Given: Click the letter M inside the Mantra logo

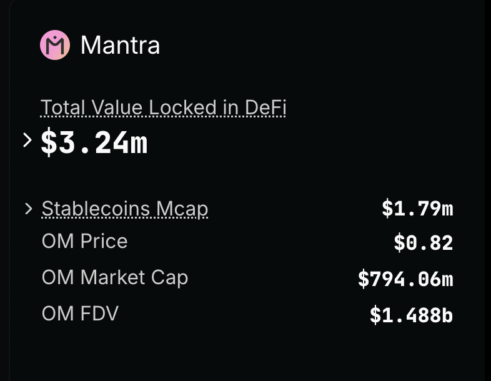Looking at the screenshot, I should click(55, 46).
